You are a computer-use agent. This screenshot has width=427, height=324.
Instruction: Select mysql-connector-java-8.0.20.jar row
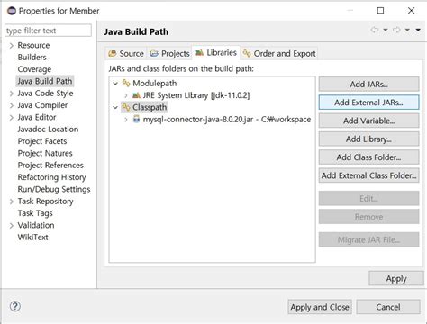(227, 120)
